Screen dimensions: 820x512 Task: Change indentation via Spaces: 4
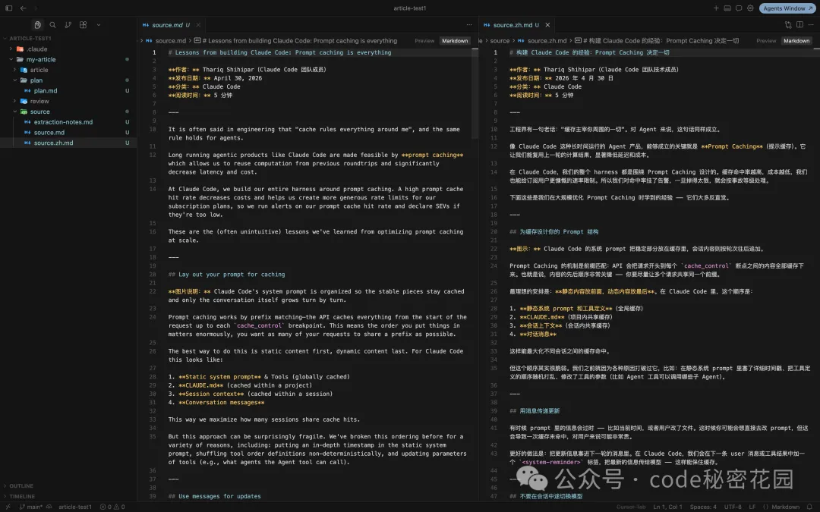coord(703,507)
